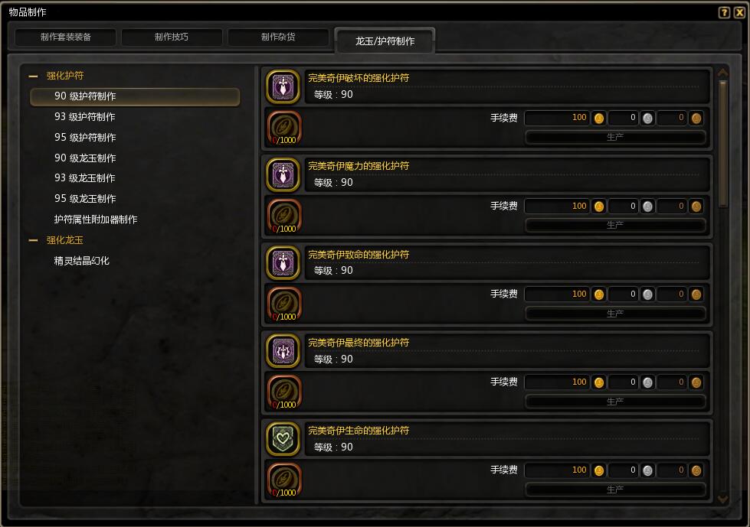
Task: Open the help question mark icon
Action: [724, 12]
